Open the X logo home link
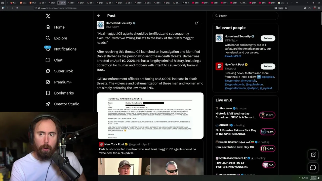The height and width of the screenshot is (181, 322). pyautogui.click(x=48, y=16)
